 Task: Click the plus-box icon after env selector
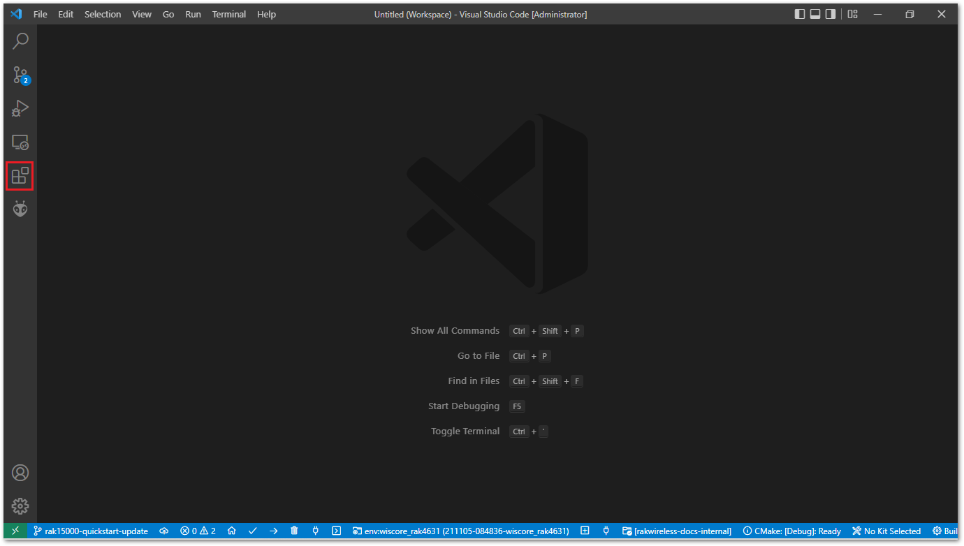coord(585,531)
